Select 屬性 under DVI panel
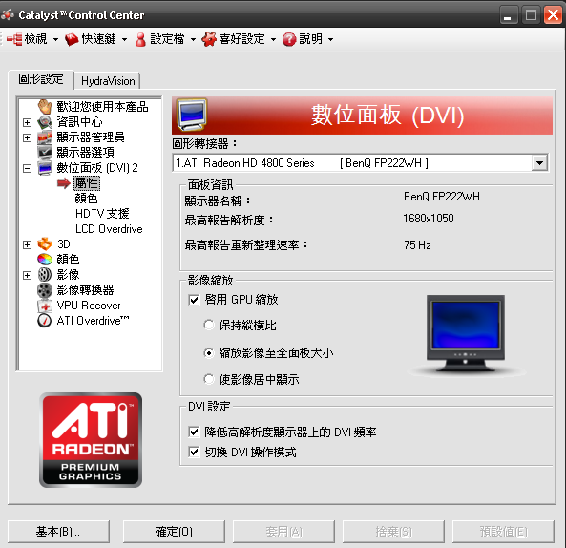This screenshot has height=548, width=566. point(87,183)
